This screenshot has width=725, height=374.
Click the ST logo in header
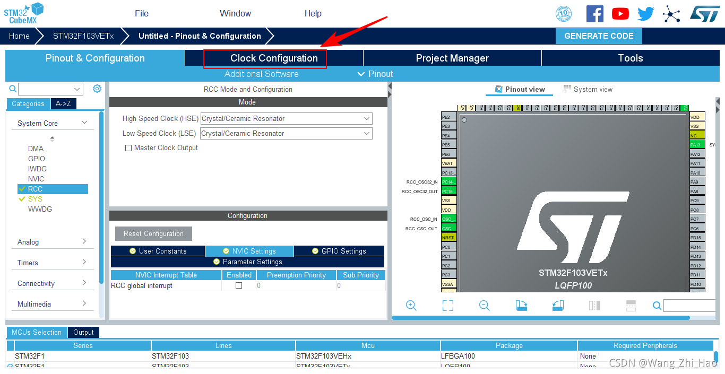[705, 14]
